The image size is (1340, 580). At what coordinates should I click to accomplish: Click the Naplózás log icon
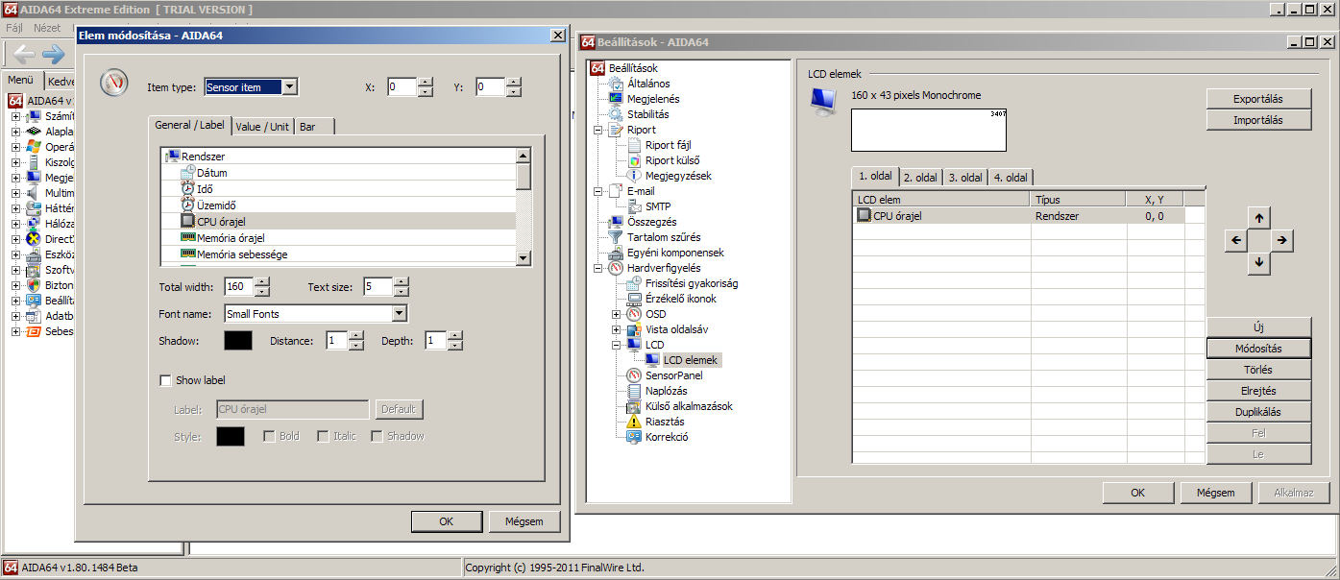(634, 391)
